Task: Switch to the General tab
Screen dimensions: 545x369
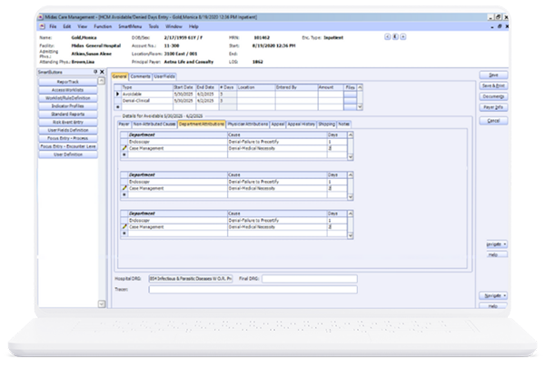Action: point(120,76)
